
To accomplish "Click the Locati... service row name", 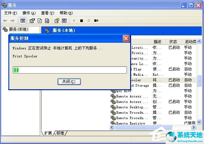I will click(x=140, y=47).
